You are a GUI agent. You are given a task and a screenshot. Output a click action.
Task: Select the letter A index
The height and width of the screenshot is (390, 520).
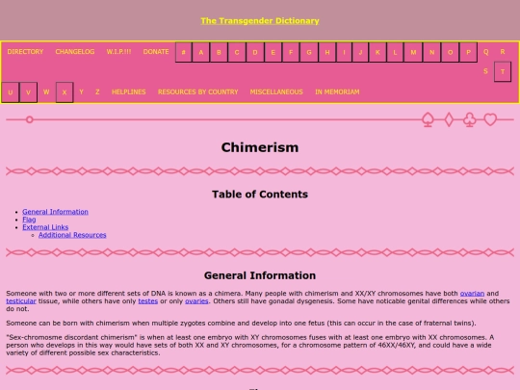201,52
